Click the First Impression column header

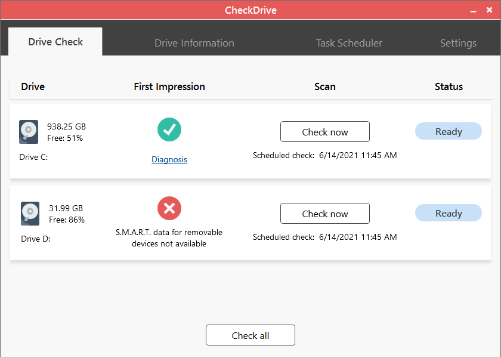pos(169,87)
